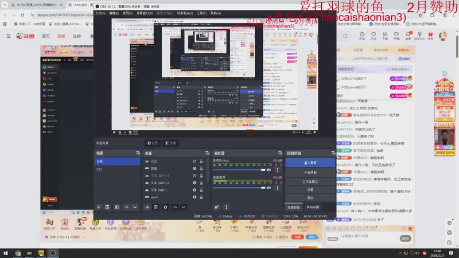Open the 停靠窗口(D) menu in OBS

click(145, 13)
